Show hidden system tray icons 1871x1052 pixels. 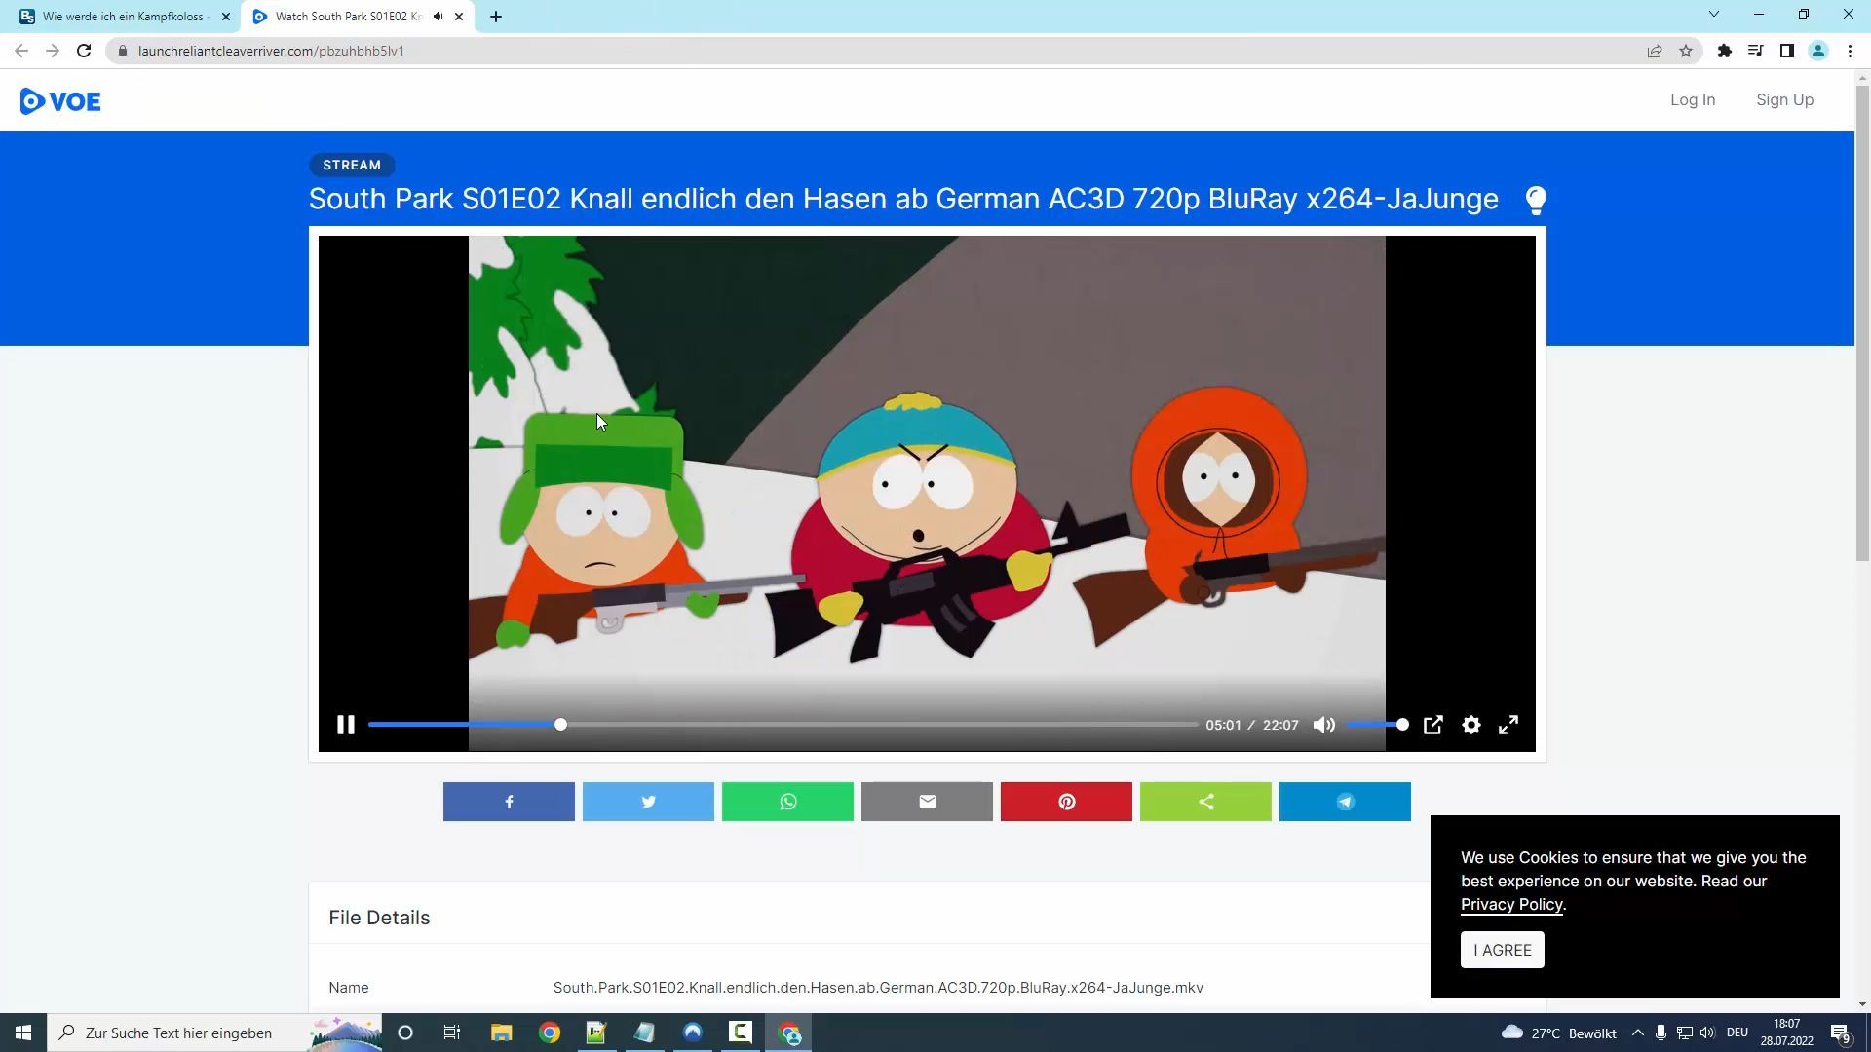[x=1638, y=1033]
